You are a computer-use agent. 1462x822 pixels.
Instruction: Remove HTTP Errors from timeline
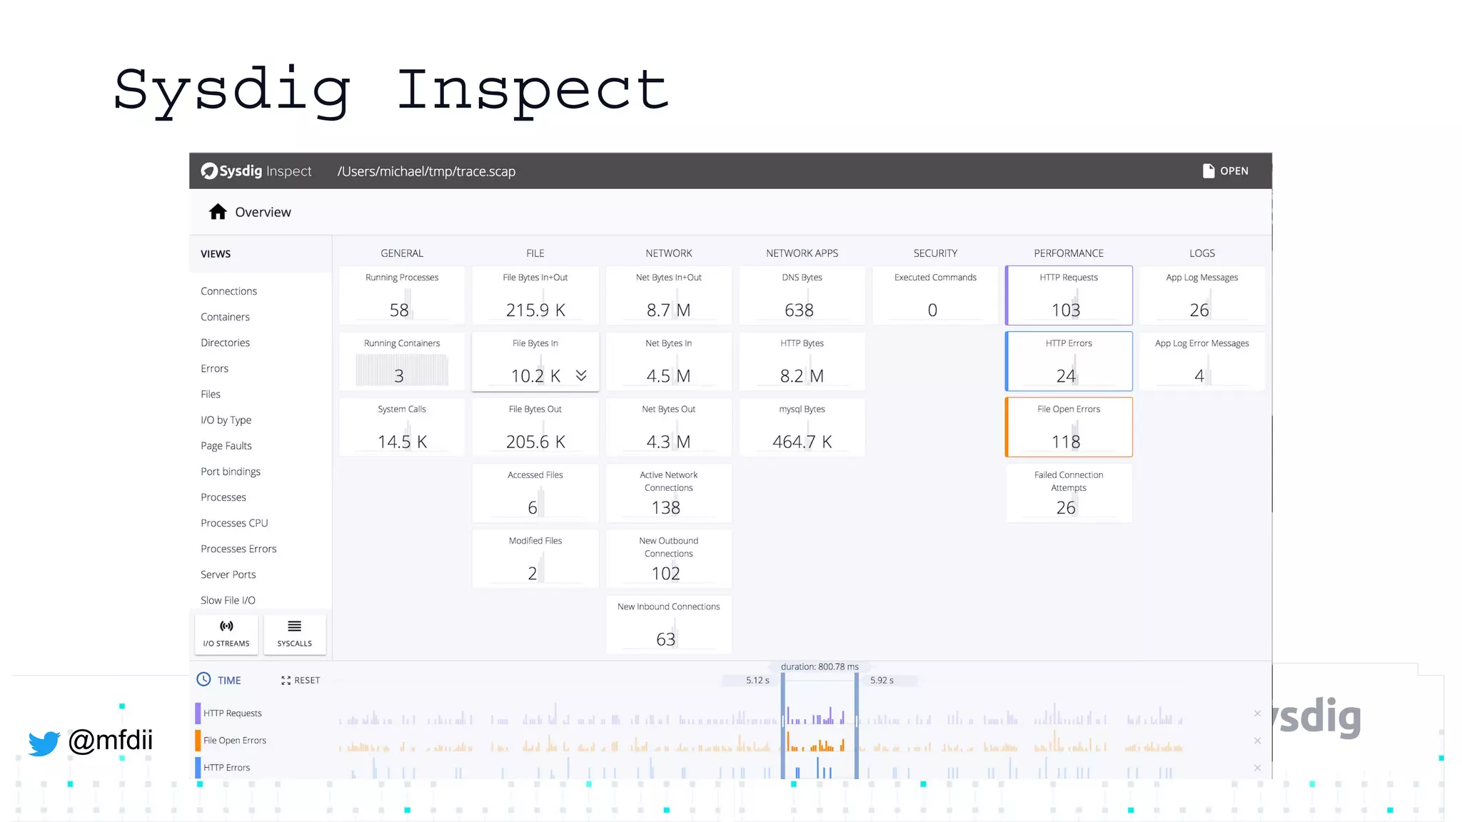coord(1257,768)
